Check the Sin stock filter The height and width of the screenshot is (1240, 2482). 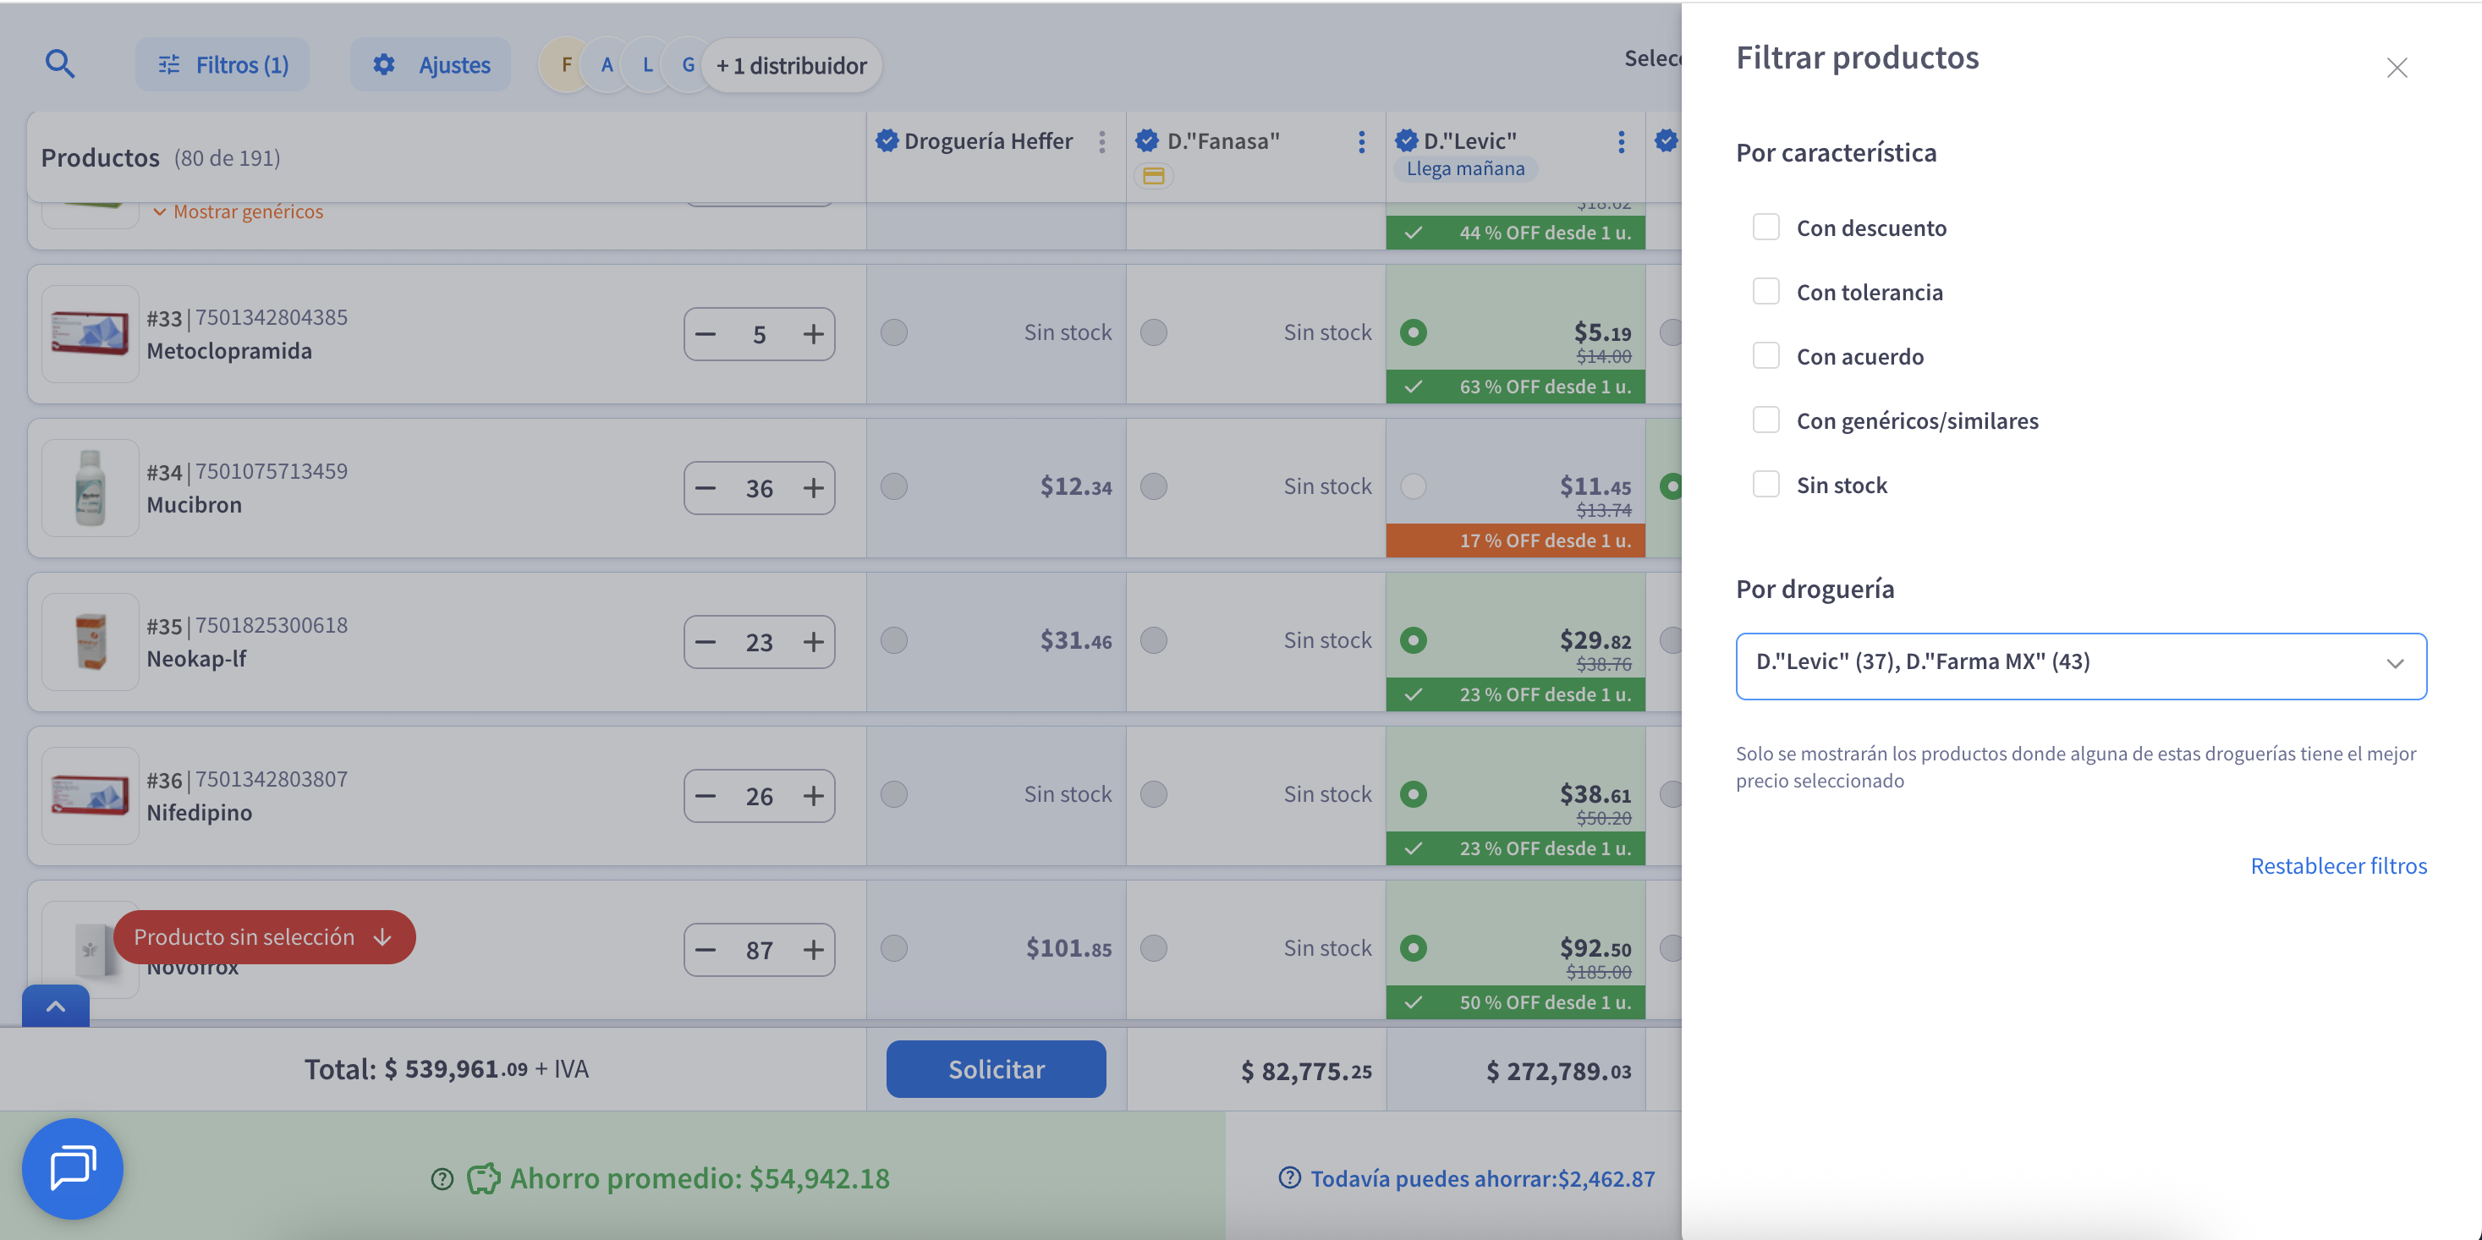1765,485
